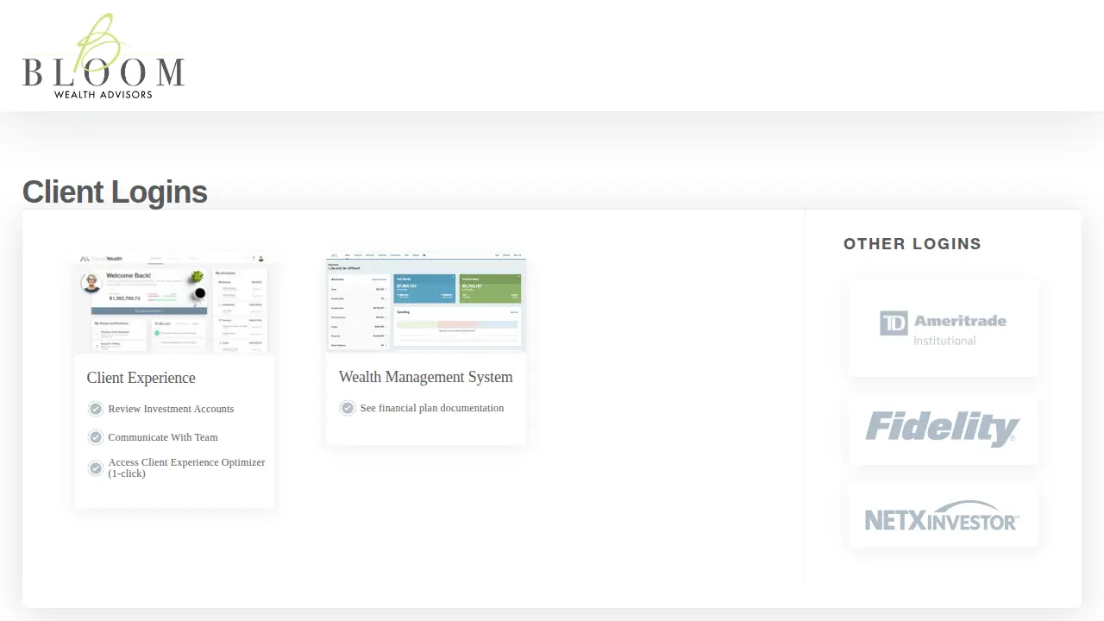Open the NetX Investor login
1104x621 pixels.
click(x=944, y=515)
